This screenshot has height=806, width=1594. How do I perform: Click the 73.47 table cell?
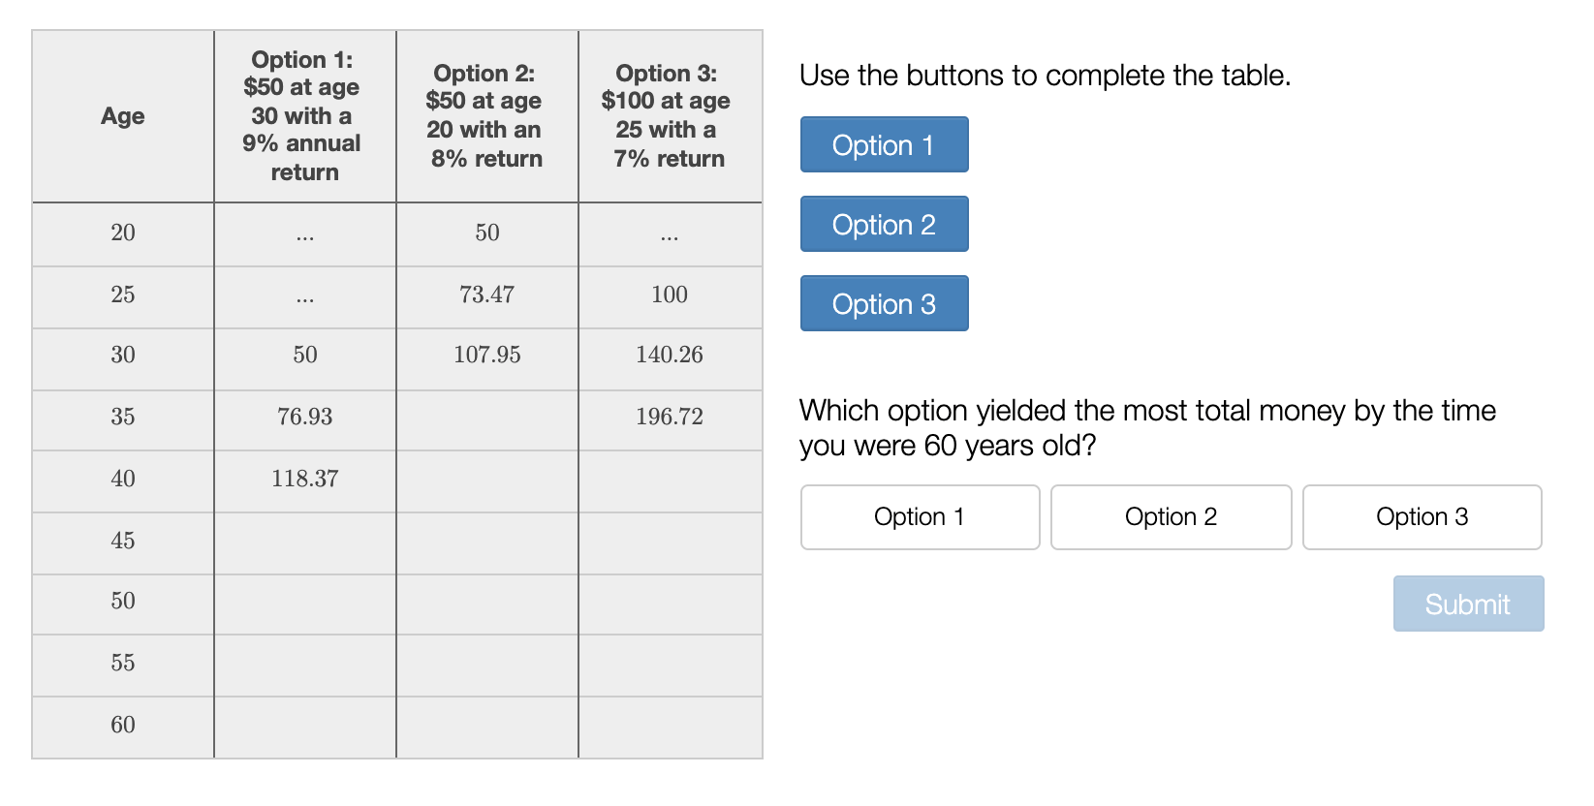pyautogui.click(x=486, y=294)
